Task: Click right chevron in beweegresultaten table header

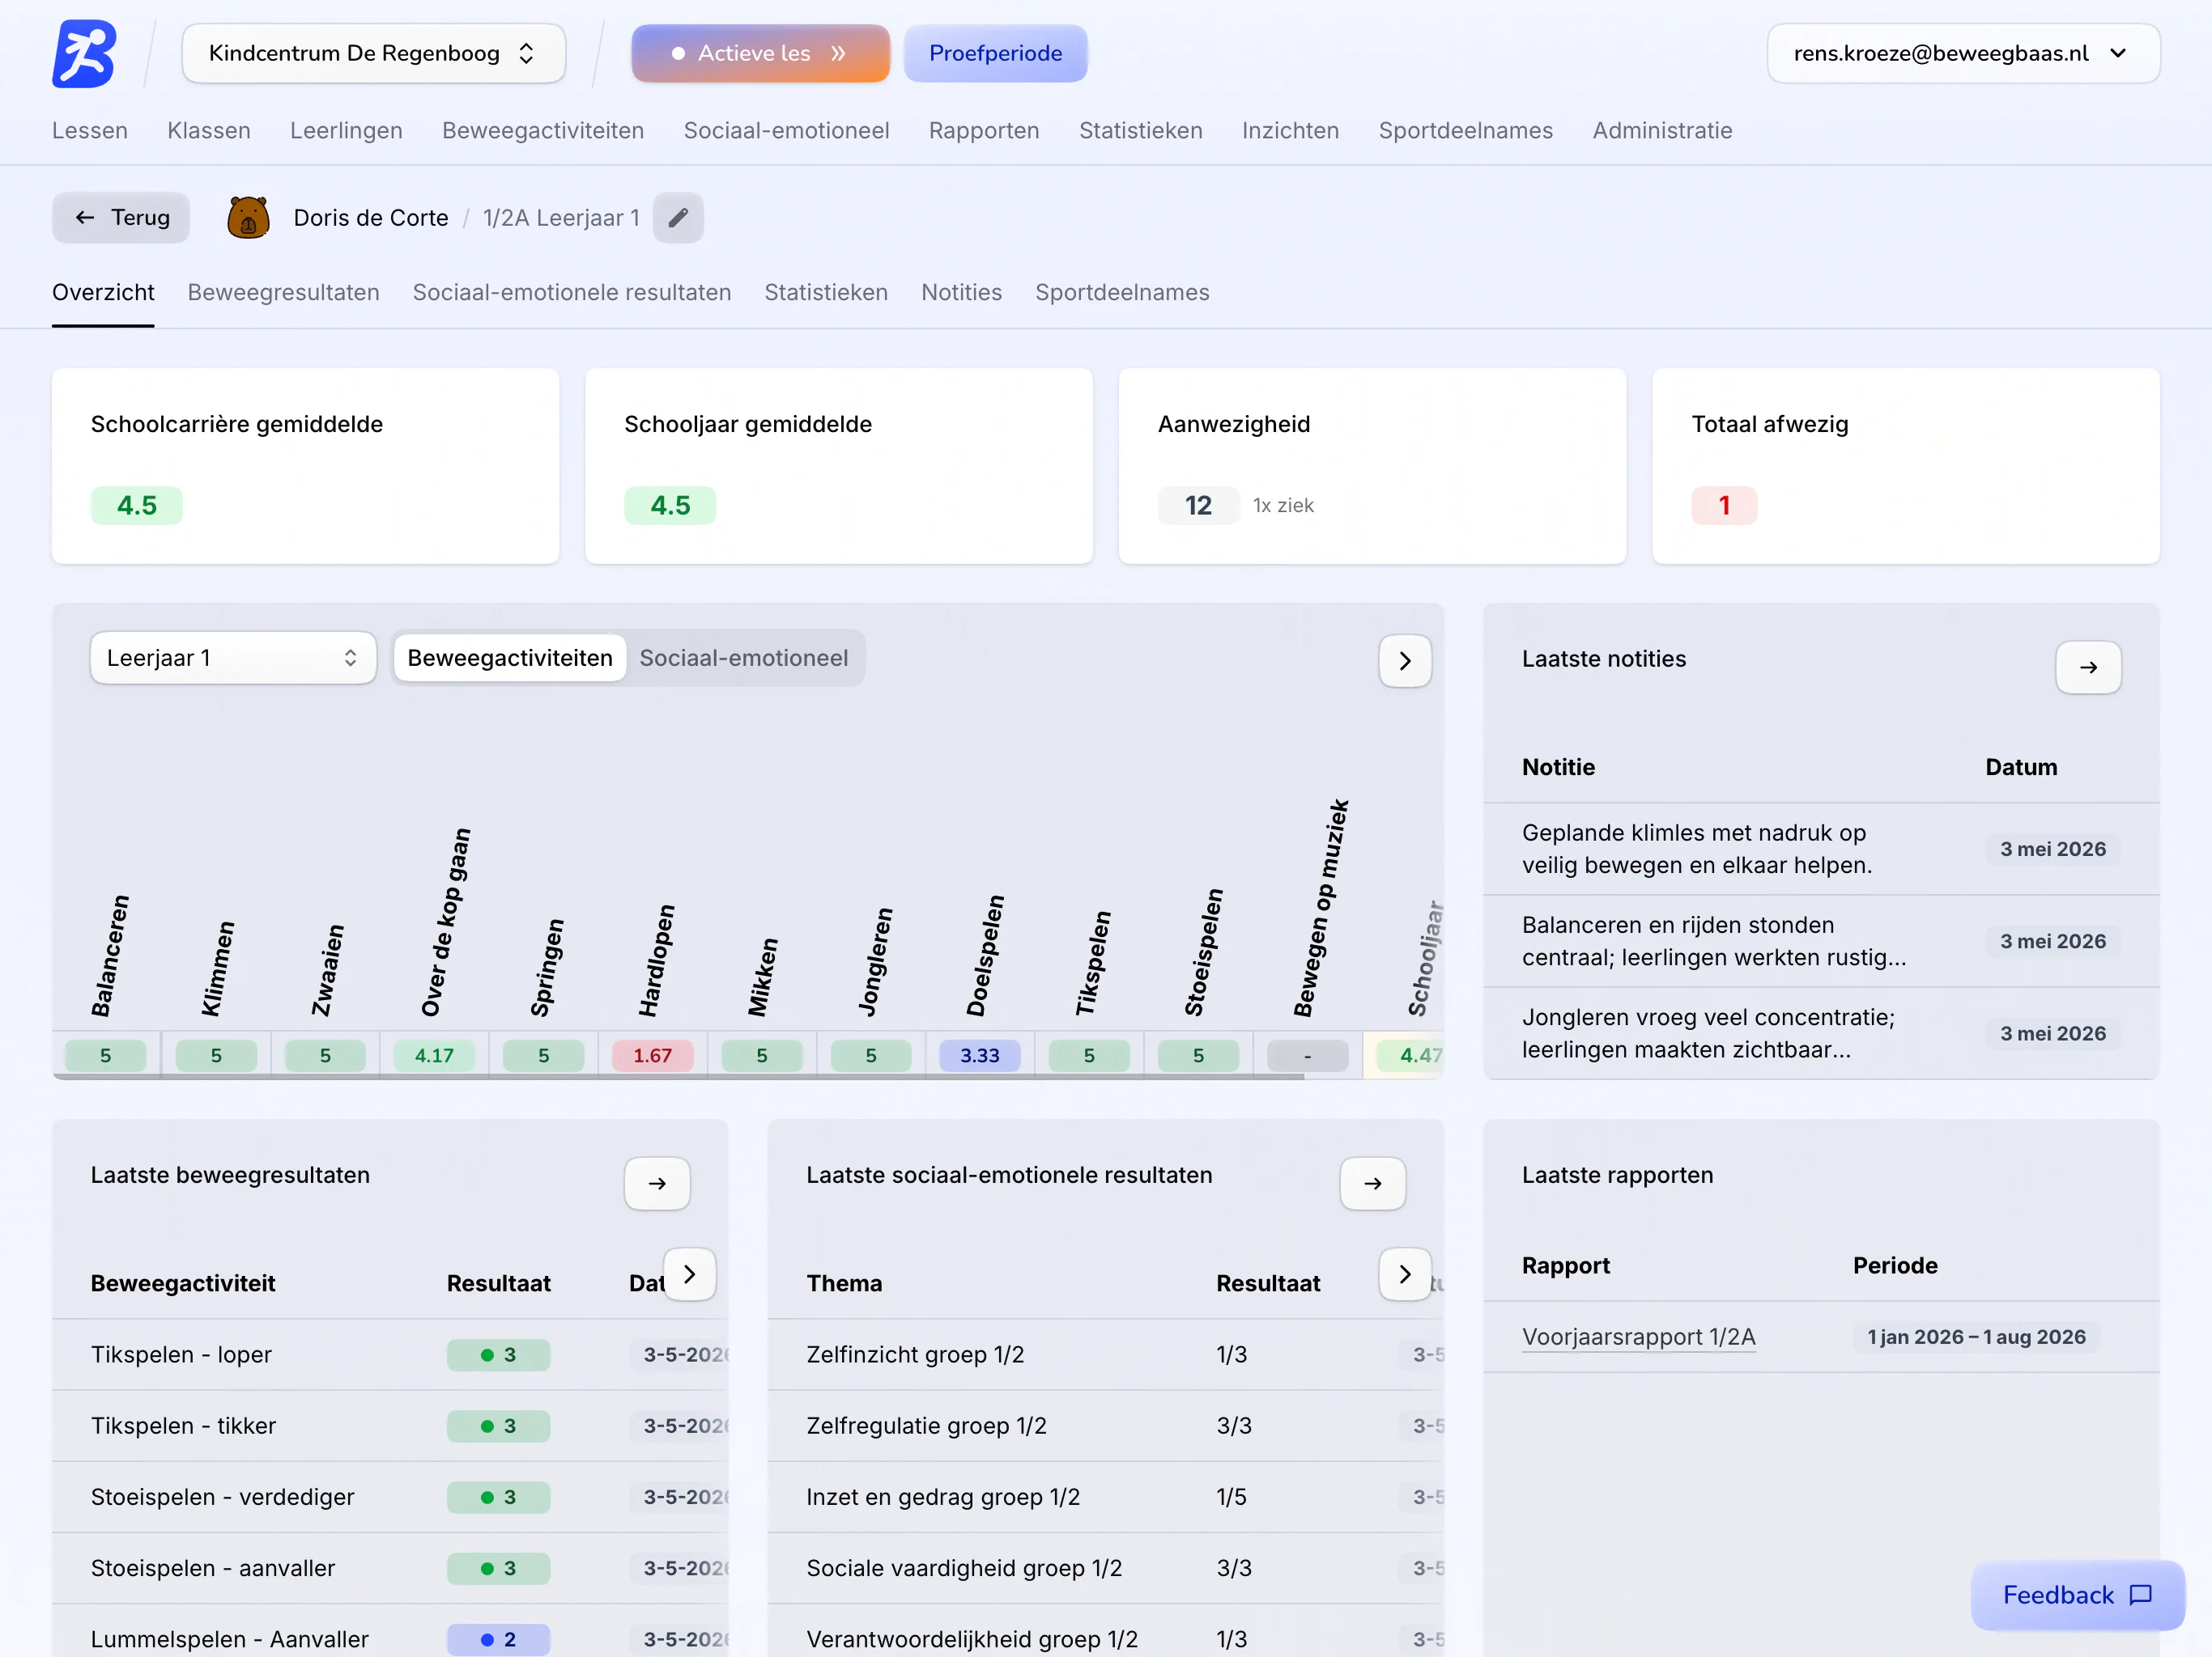Action: (690, 1274)
